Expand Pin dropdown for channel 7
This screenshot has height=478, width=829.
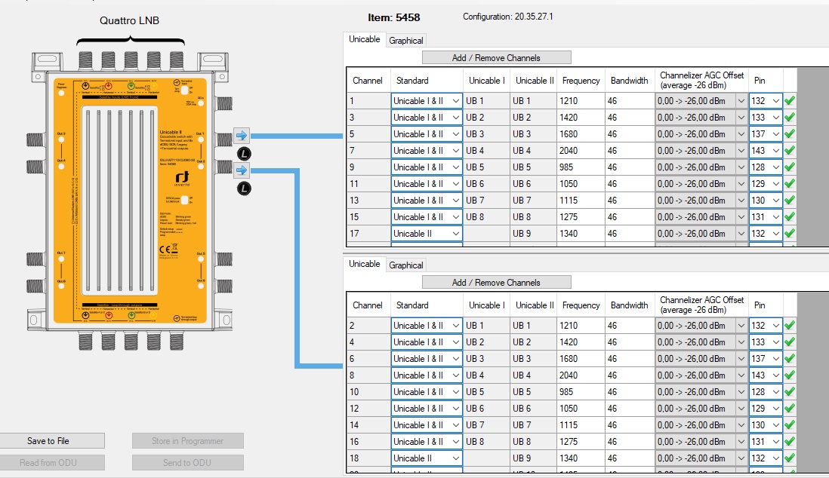click(775, 151)
